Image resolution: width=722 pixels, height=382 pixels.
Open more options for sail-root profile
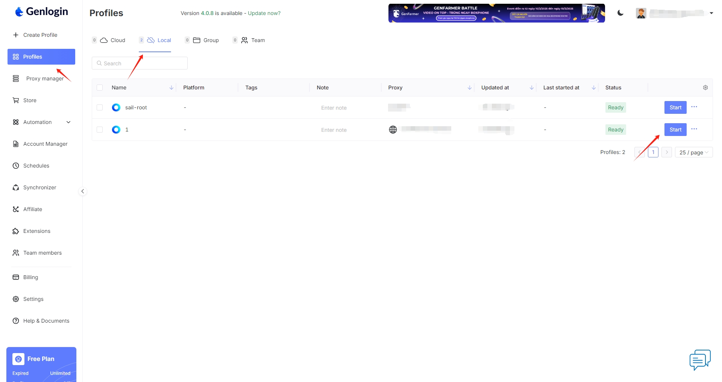pos(694,107)
